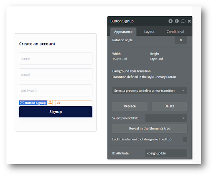This screenshot has width=214, height=177.
Task: Close the Button Signup property editor
Action: (x=189, y=21)
